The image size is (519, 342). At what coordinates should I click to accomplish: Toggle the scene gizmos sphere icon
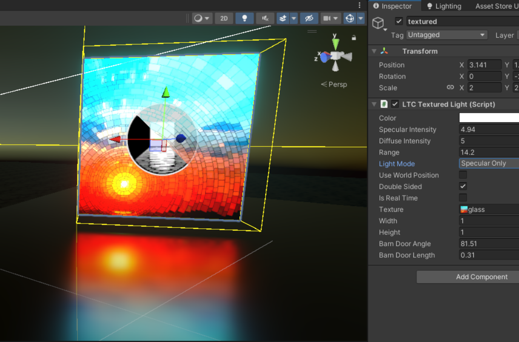tap(350, 19)
